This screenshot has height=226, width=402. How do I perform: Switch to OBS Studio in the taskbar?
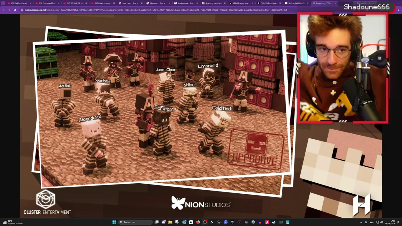[x=205, y=222]
